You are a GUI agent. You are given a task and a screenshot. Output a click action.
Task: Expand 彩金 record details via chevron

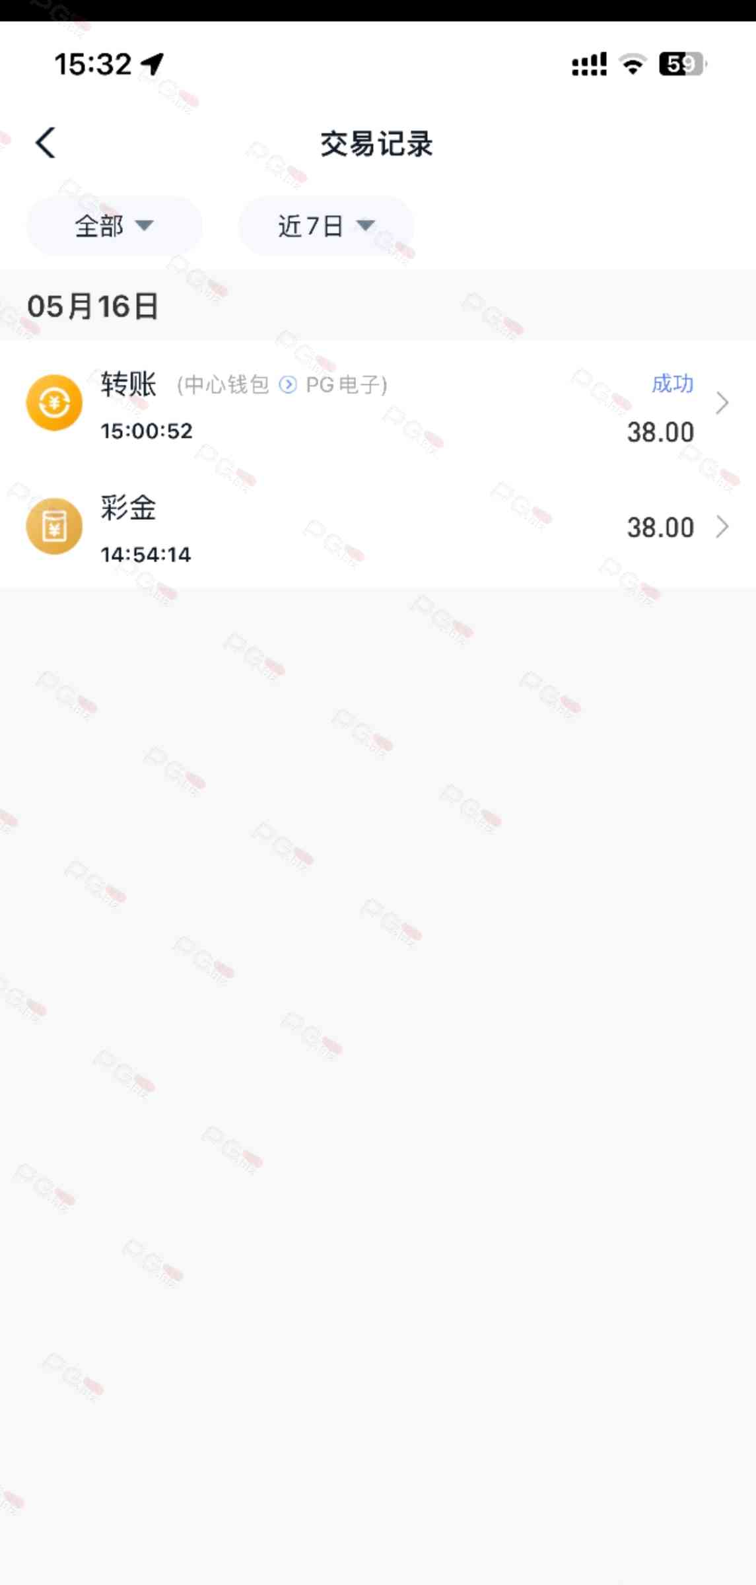722,526
